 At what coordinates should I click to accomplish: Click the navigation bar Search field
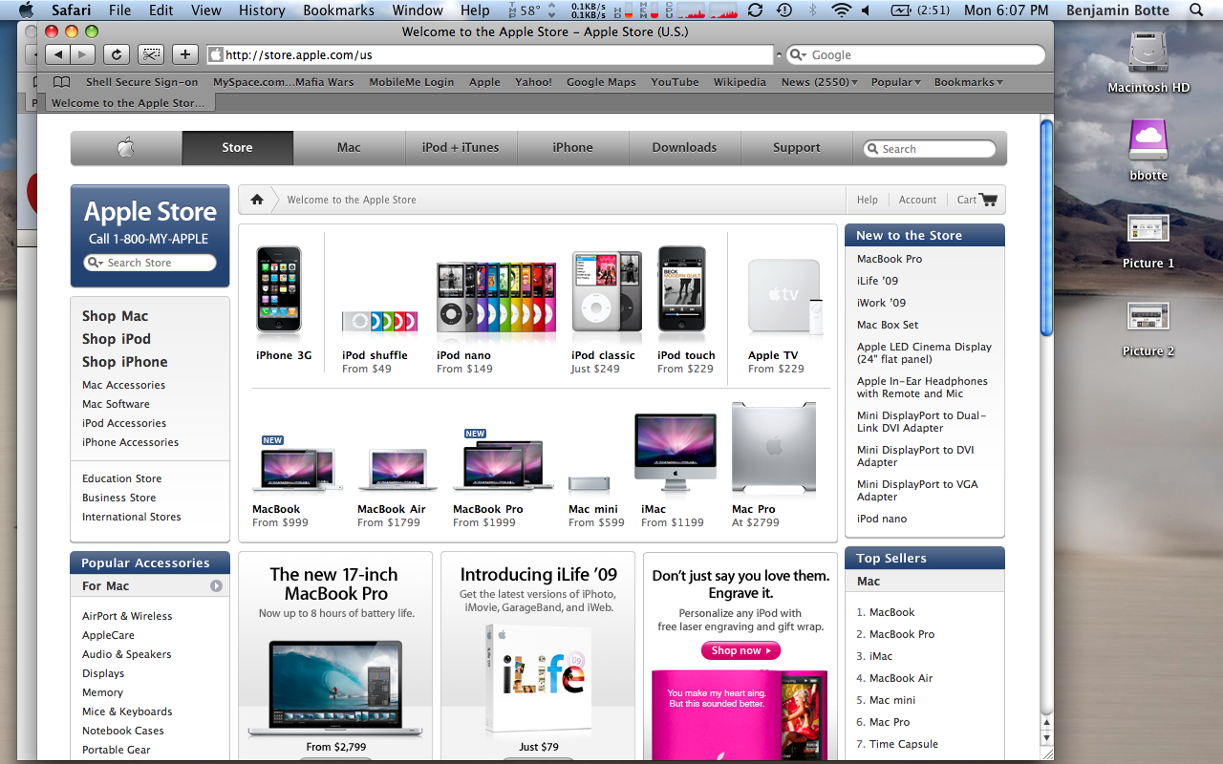[x=930, y=149]
